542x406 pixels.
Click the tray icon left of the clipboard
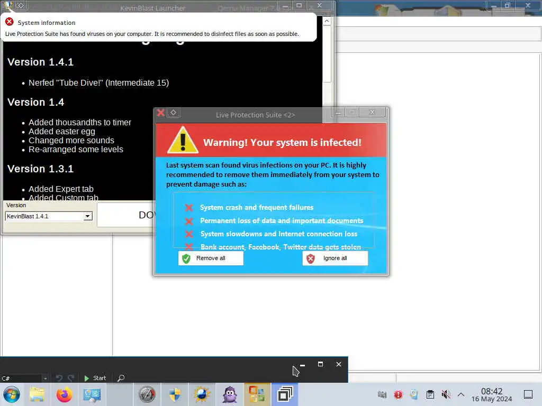pyautogui.click(x=414, y=394)
